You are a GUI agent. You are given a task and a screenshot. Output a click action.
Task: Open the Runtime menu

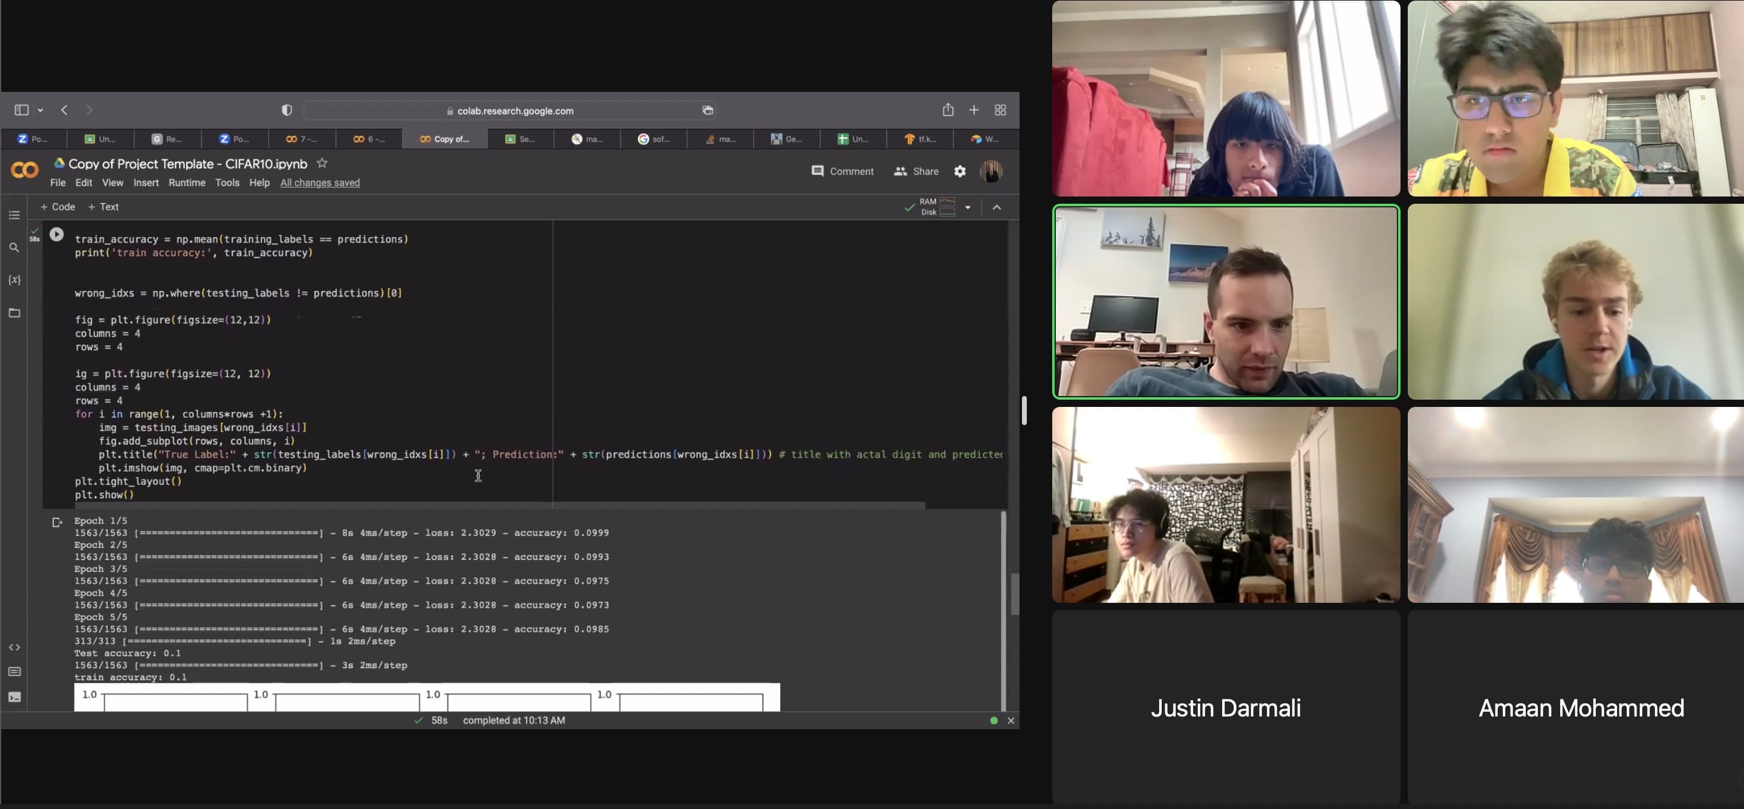[187, 183]
